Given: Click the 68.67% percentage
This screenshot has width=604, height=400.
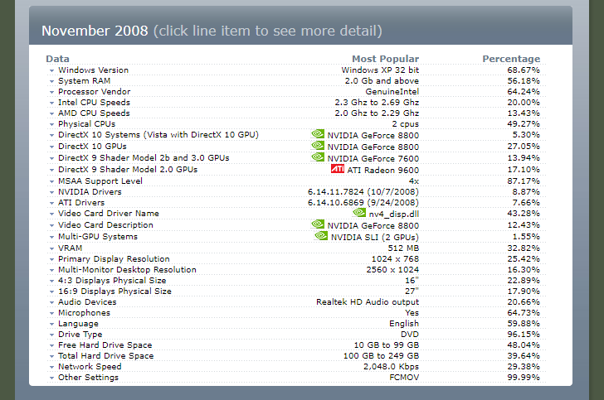Looking at the screenshot, I should (x=524, y=70).
